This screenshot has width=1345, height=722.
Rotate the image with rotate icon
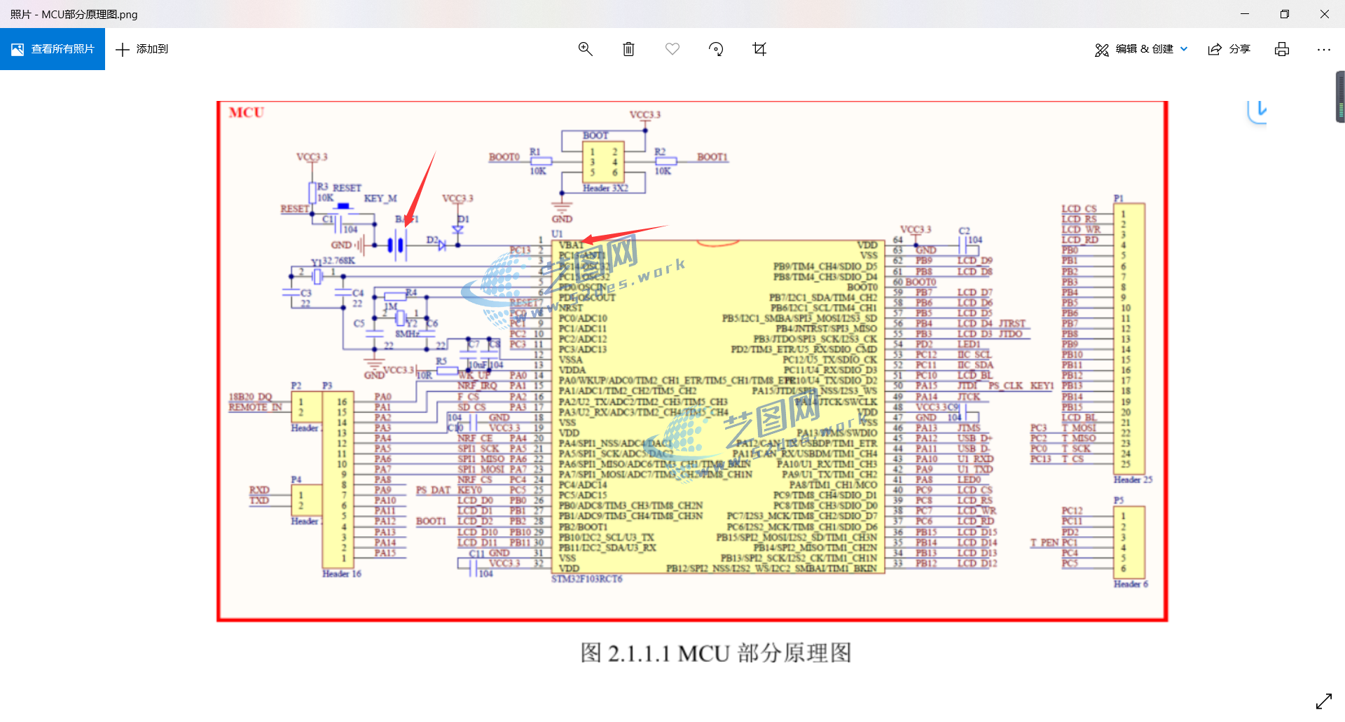716,49
